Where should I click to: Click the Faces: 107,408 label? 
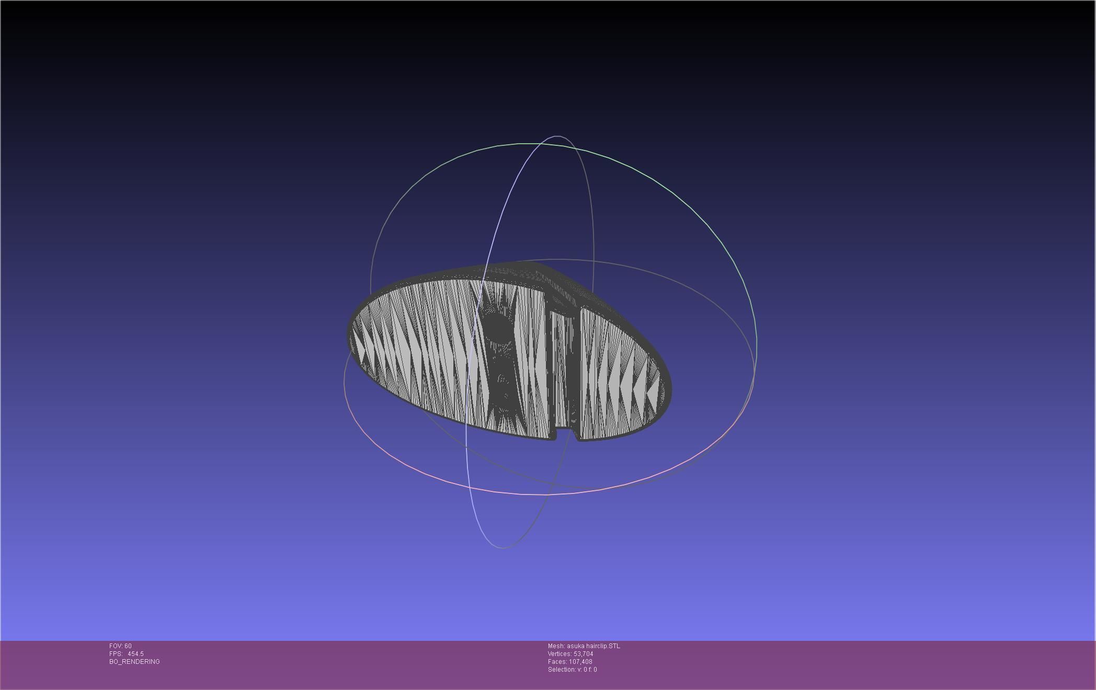pos(569,662)
